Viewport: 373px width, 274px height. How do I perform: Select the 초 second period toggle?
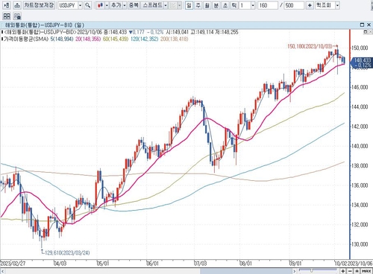(225, 5)
